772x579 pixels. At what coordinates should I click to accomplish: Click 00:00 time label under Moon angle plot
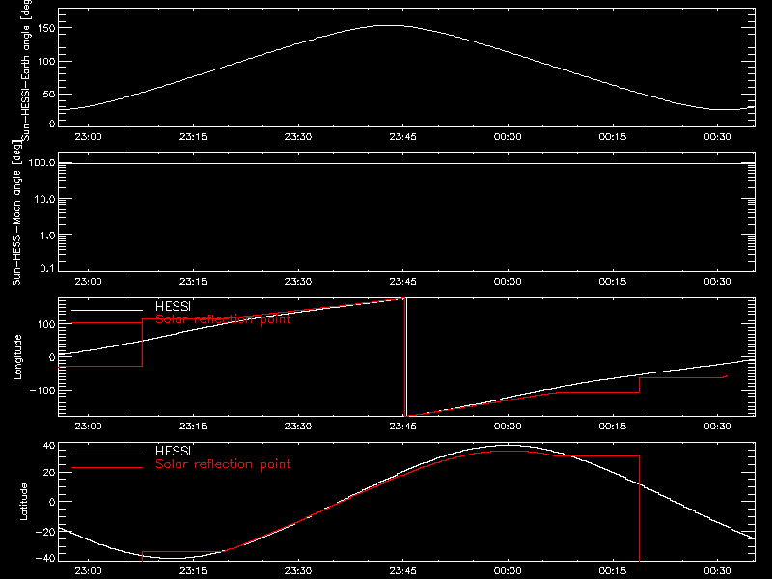[x=508, y=281]
